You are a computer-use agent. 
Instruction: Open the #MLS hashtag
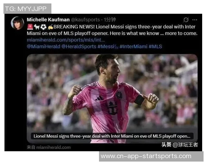[155, 47]
